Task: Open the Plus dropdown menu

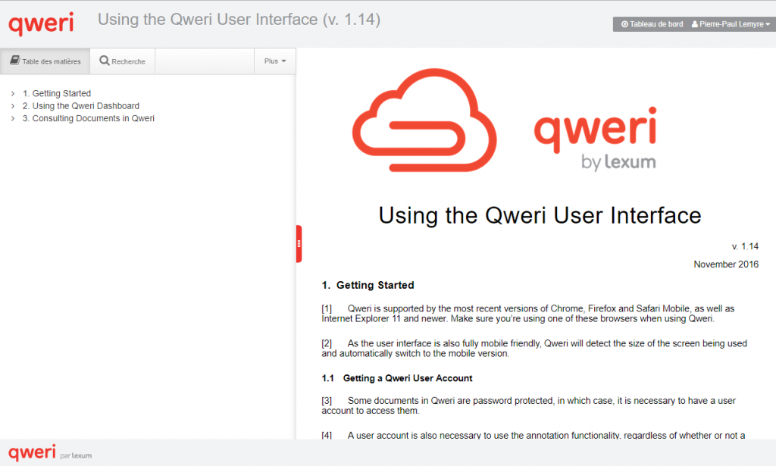Action: (274, 61)
